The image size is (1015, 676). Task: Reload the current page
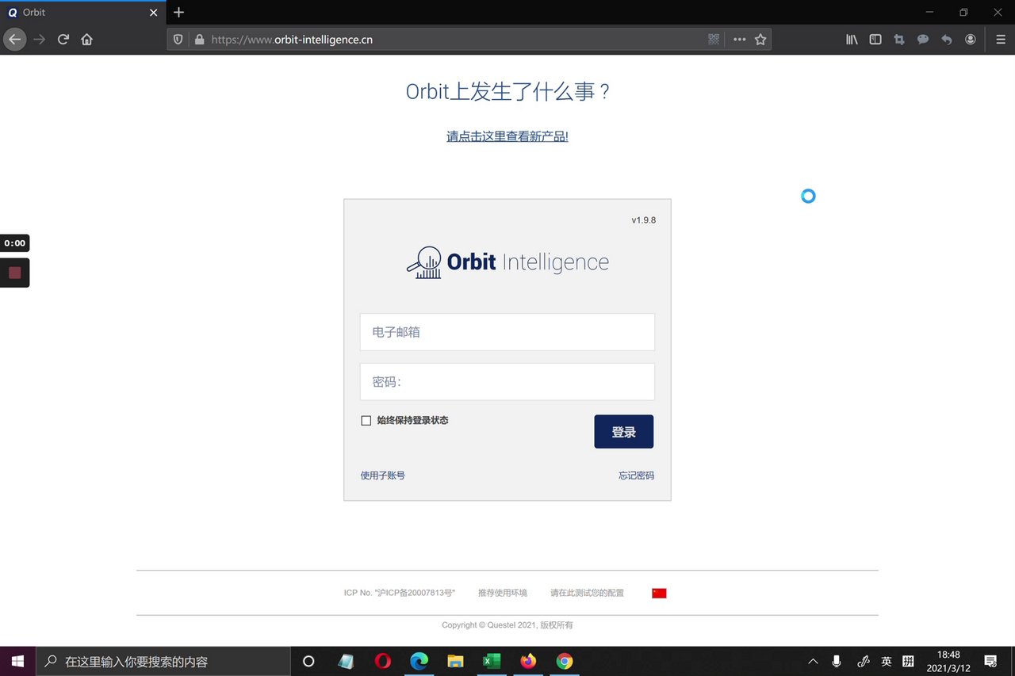(63, 39)
